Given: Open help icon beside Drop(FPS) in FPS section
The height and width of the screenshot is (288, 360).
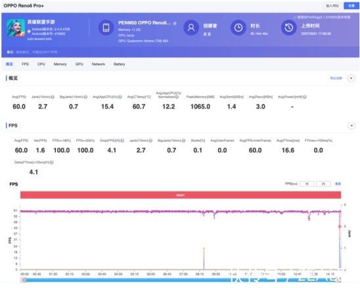Looking at the screenshot, I should click(x=122, y=141).
